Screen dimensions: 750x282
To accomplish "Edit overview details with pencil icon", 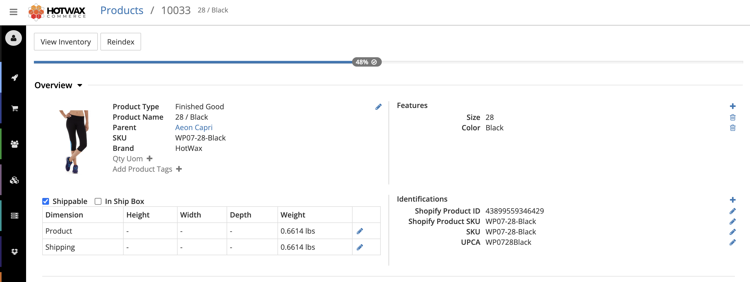I will (x=378, y=107).
